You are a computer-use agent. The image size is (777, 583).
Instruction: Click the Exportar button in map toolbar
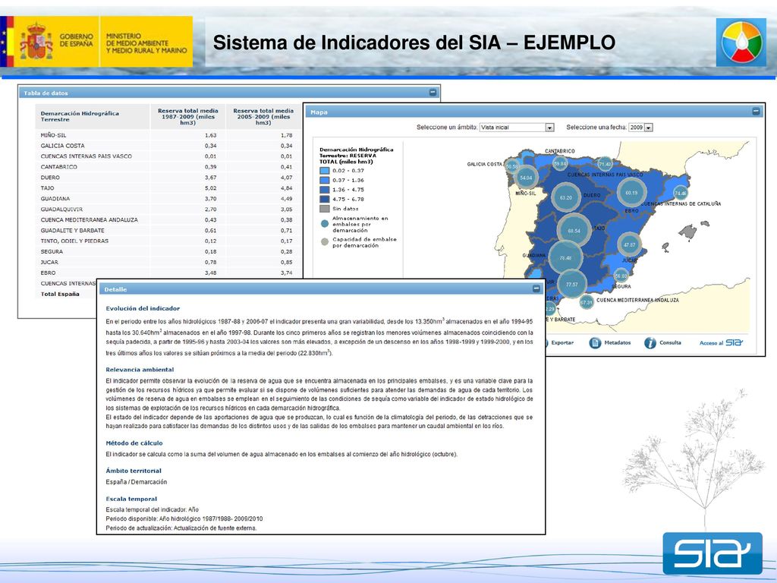560,342
